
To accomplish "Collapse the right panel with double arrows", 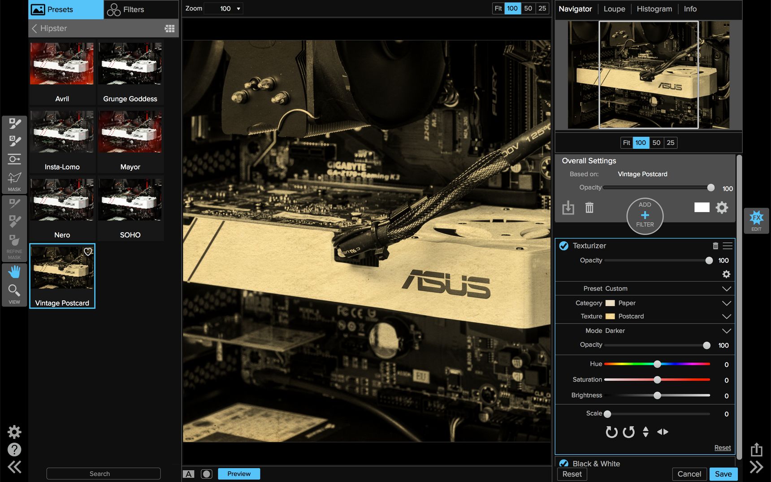I will (757, 467).
